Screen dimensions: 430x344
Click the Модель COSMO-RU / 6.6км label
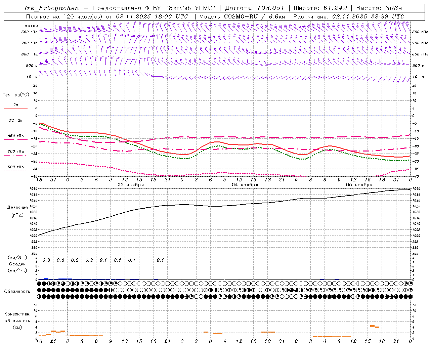[x=242, y=16]
